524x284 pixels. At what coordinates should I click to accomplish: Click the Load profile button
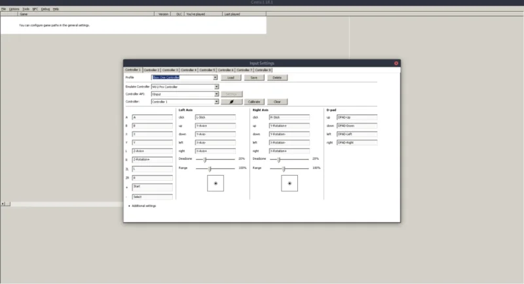231,78
